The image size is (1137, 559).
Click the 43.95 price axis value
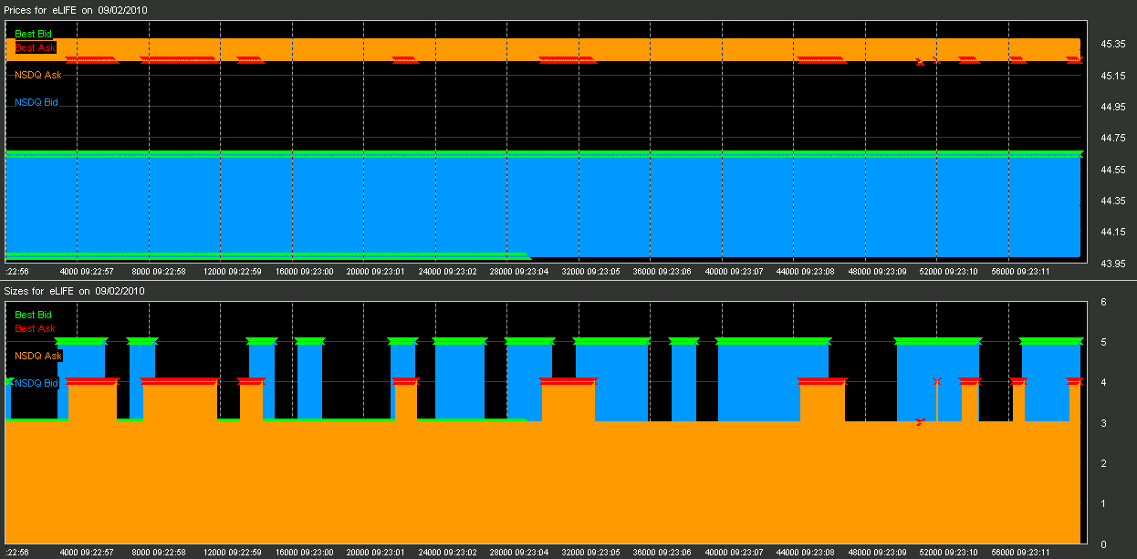pyautogui.click(x=1113, y=264)
